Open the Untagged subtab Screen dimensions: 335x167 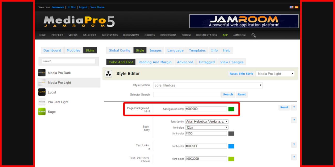pyautogui.click(x=207, y=62)
